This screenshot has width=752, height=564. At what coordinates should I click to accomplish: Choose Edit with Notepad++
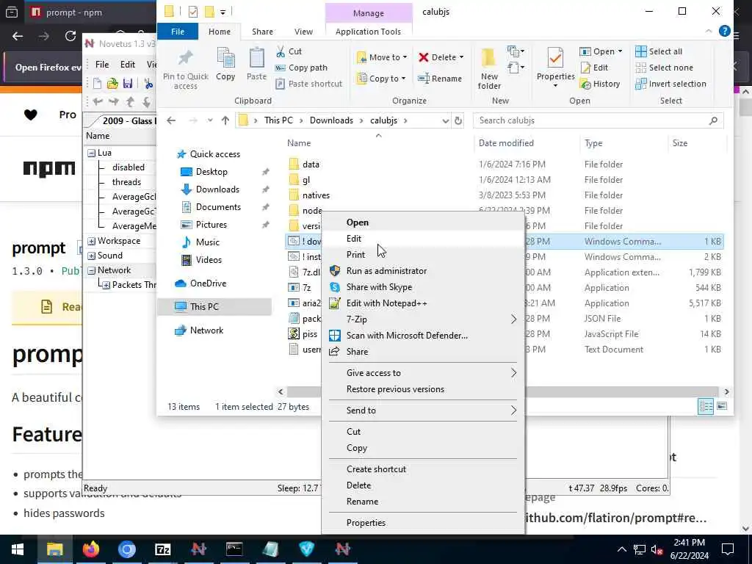(x=422, y=303)
